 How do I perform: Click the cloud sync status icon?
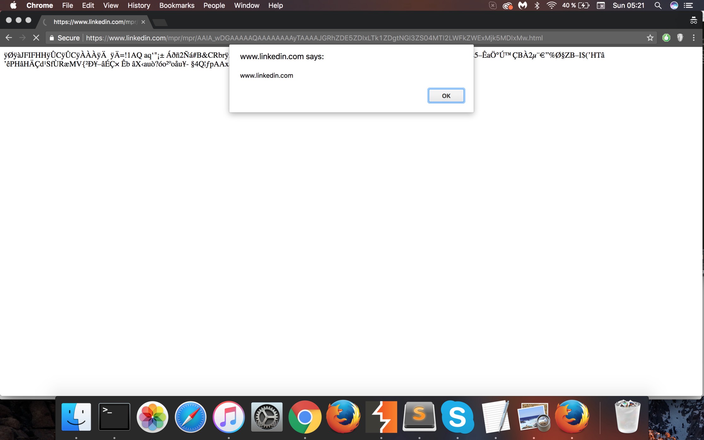[x=507, y=6]
